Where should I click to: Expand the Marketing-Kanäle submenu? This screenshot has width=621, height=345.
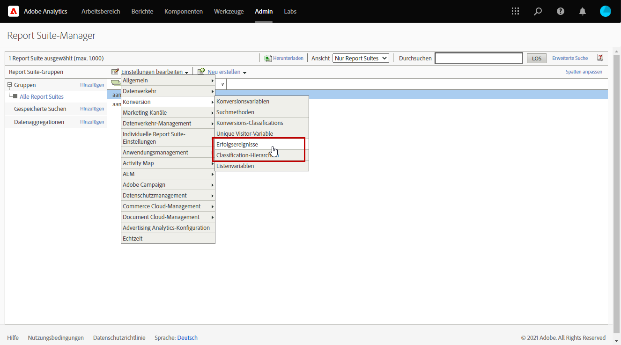pos(168,113)
